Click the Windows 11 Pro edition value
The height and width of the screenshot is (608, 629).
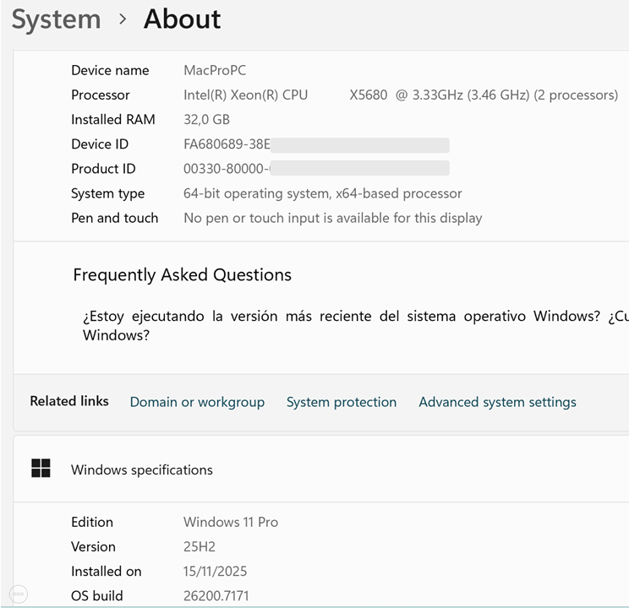(230, 522)
